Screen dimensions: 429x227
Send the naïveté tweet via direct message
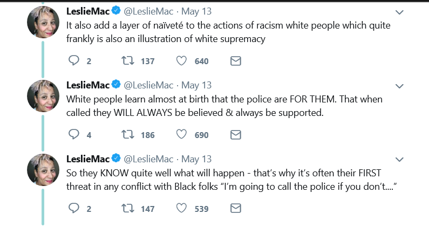(235, 61)
